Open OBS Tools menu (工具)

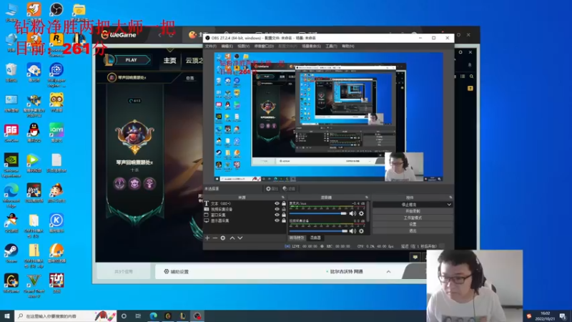(331, 47)
